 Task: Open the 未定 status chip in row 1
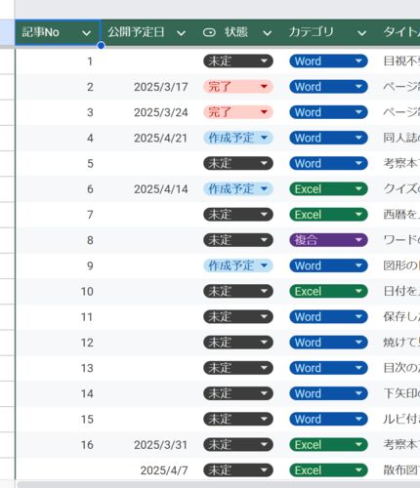tap(238, 61)
